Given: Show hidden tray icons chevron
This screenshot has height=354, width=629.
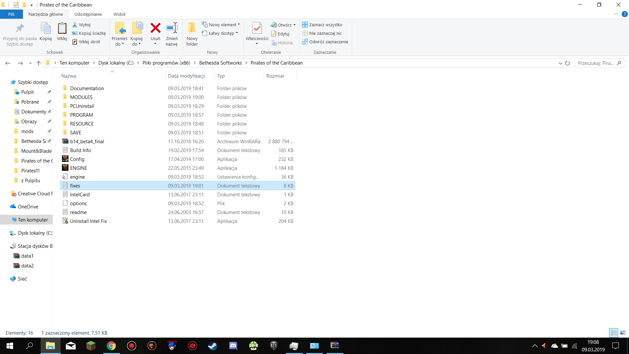Looking at the screenshot, I should click(535, 346).
